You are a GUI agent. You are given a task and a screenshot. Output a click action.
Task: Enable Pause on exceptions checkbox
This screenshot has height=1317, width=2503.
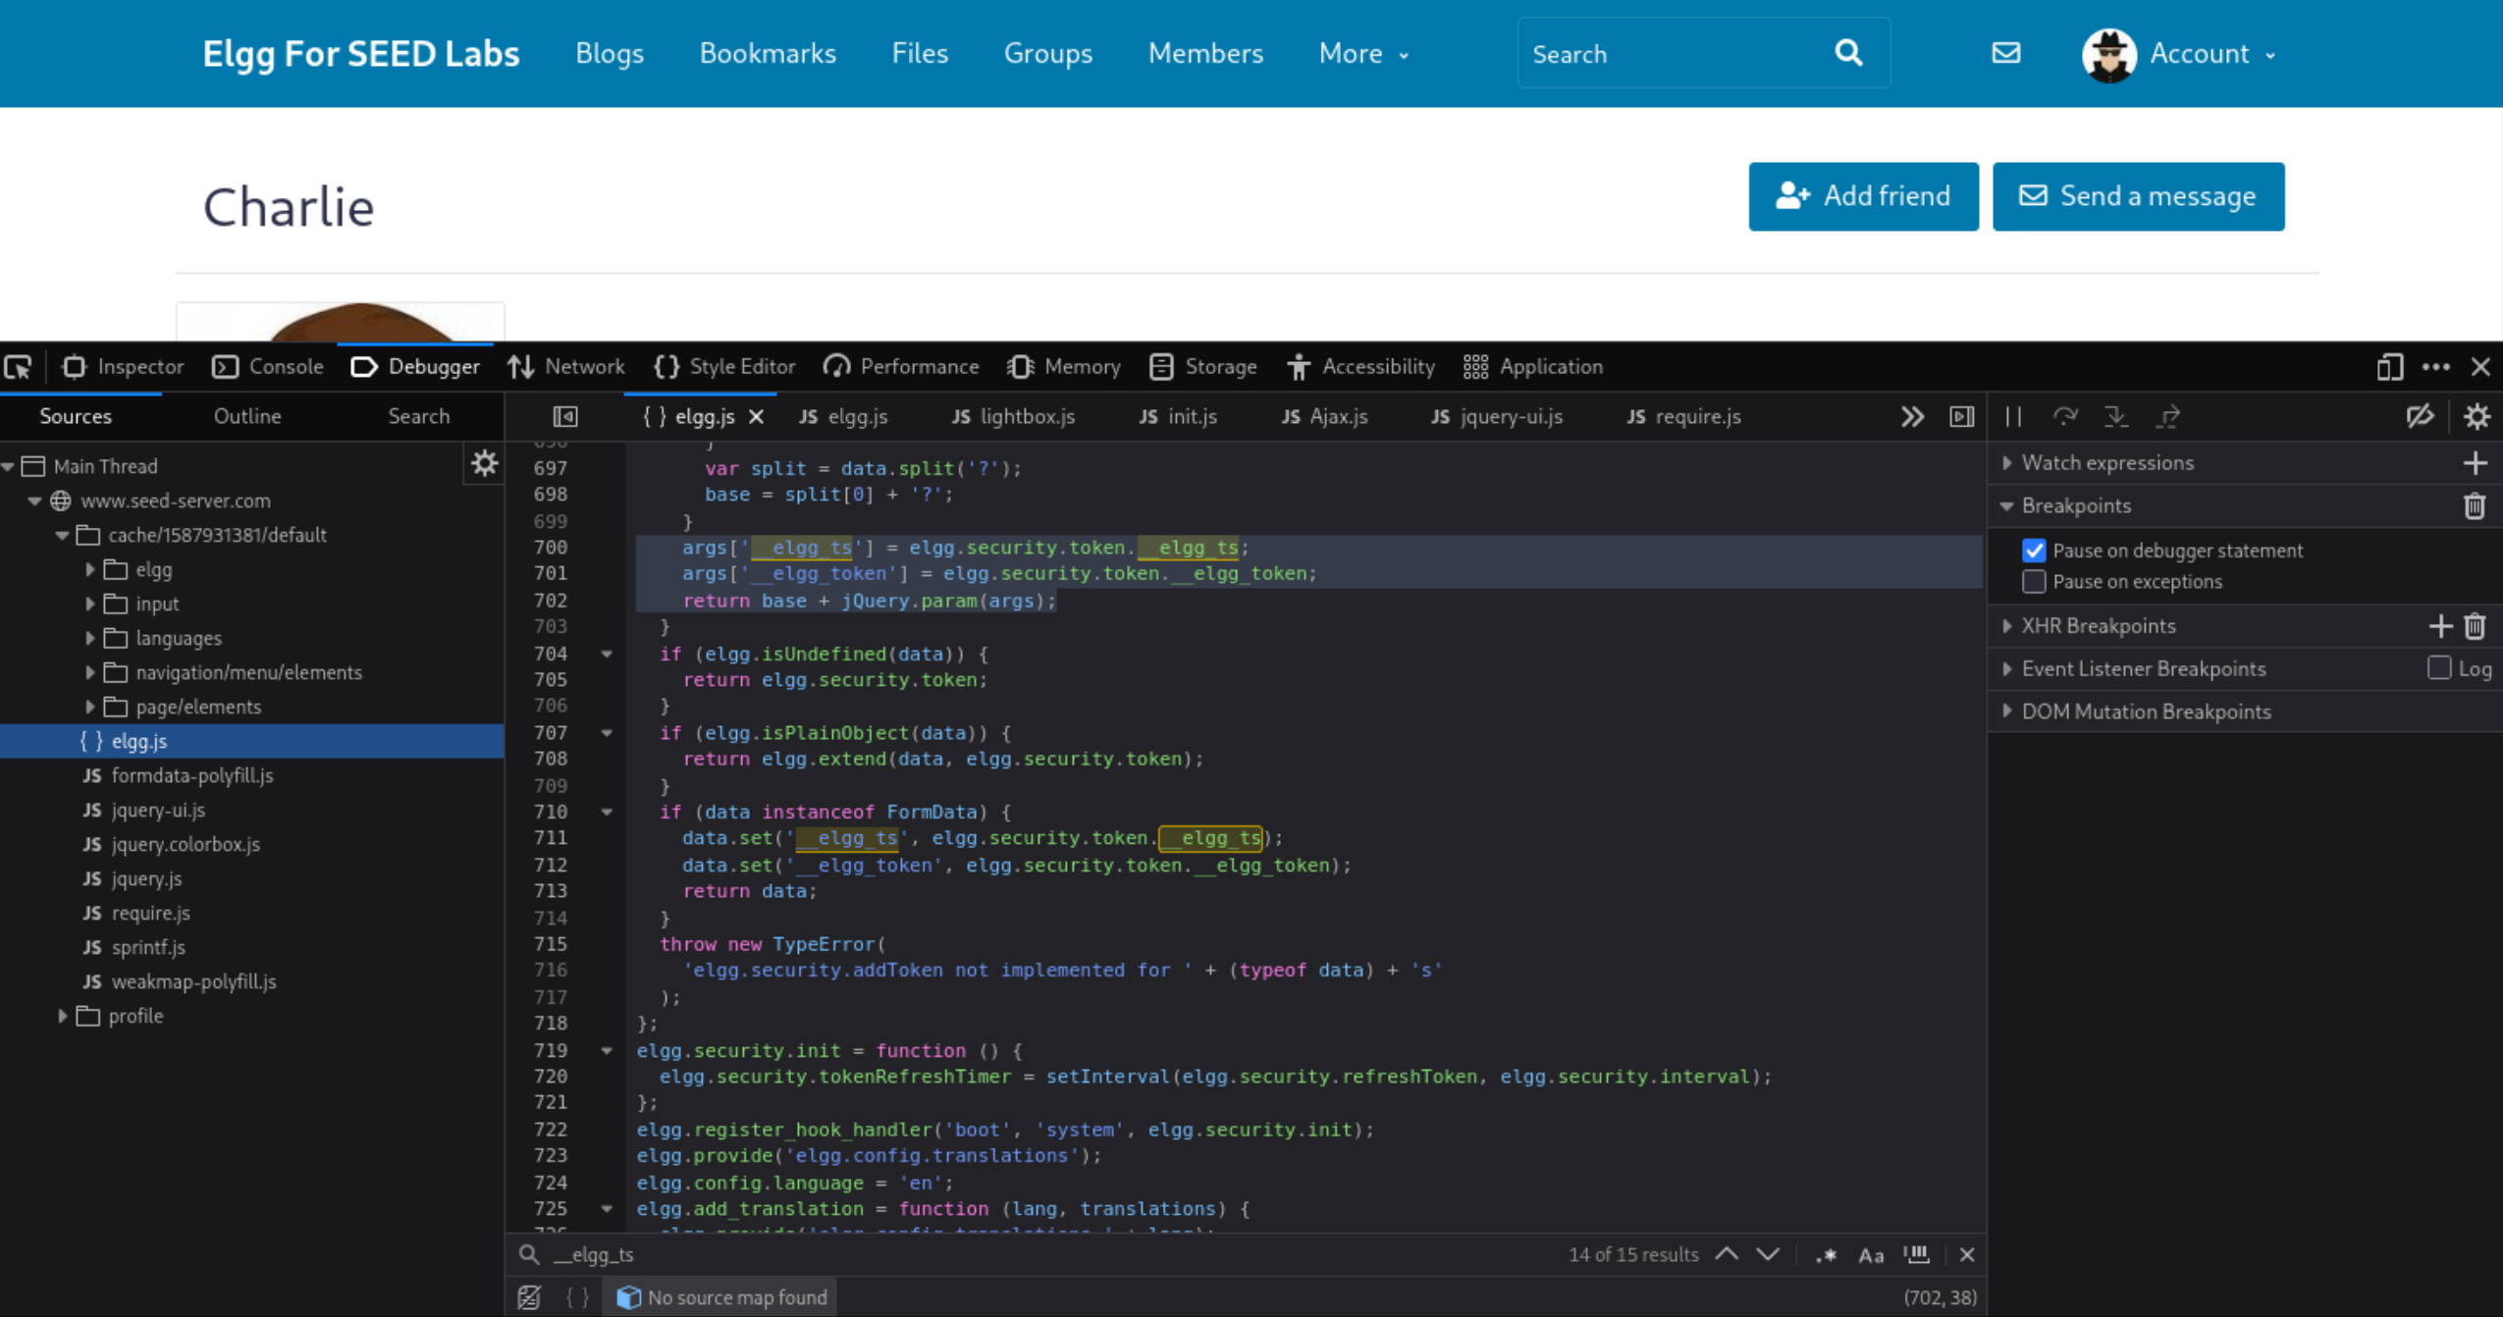click(x=2034, y=582)
